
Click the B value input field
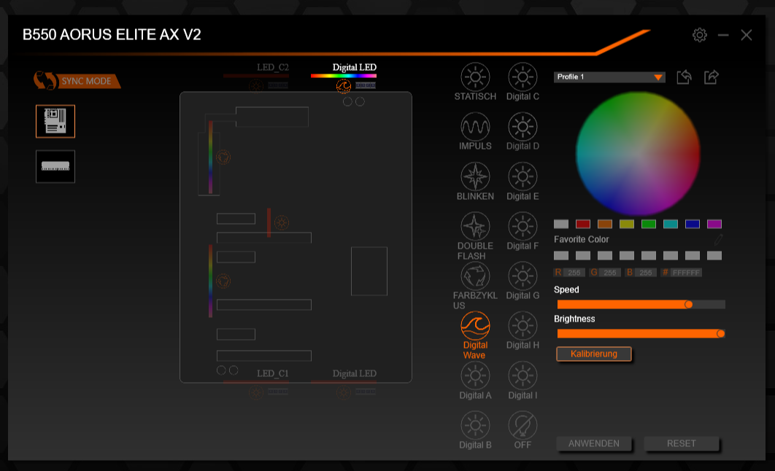click(646, 273)
